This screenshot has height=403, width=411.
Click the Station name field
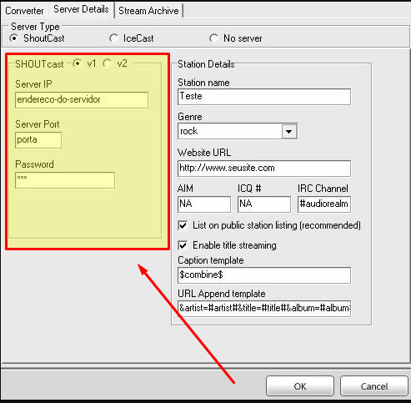point(264,97)
